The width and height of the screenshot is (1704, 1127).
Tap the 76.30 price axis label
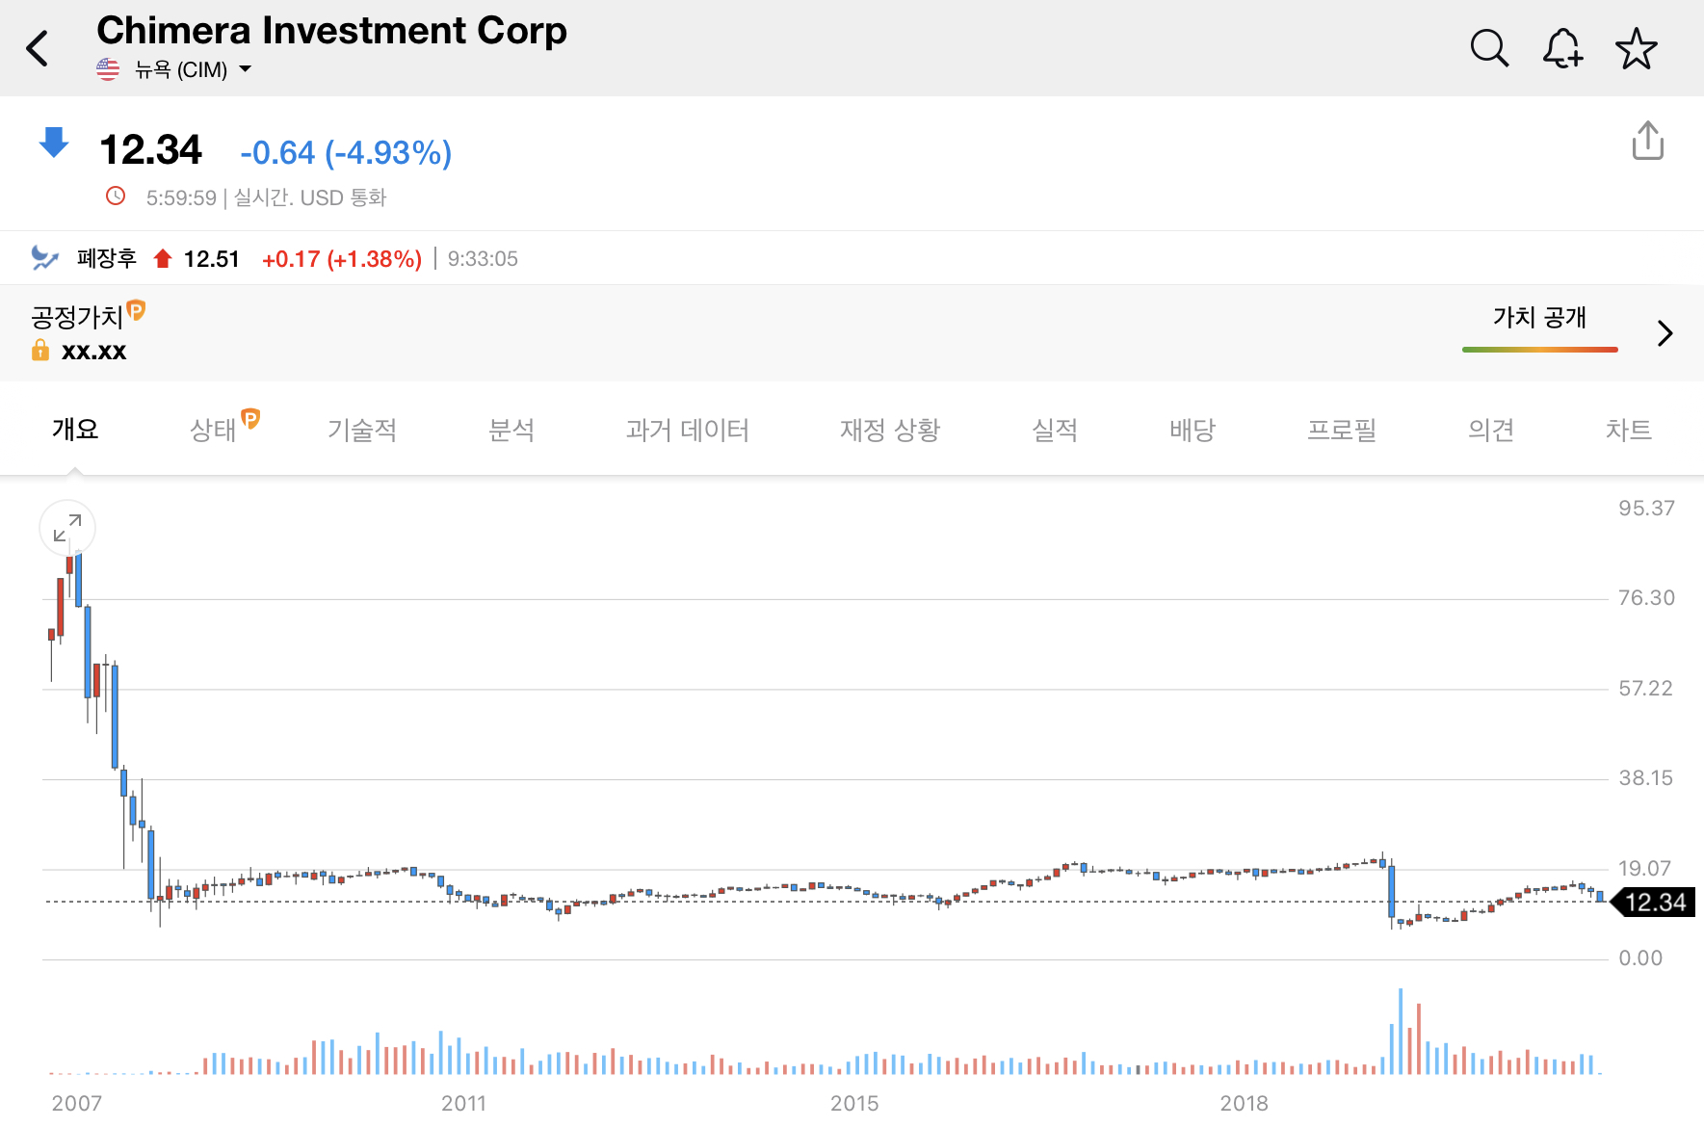1646,598
